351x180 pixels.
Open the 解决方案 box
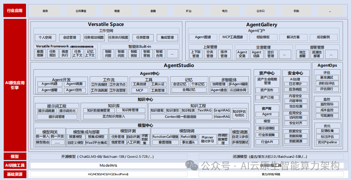click(x=293, y=37)
